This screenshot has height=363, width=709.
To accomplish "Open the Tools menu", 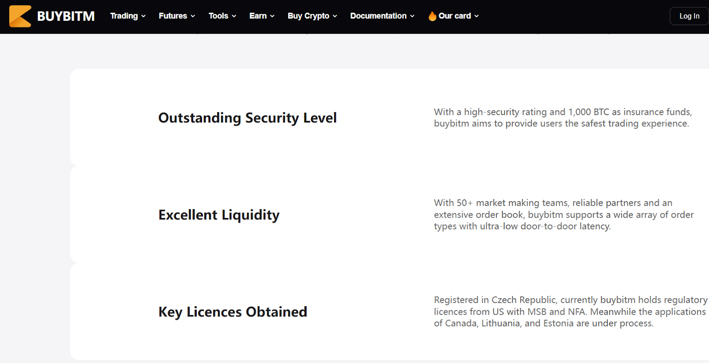I will click(x=218, y=16).
